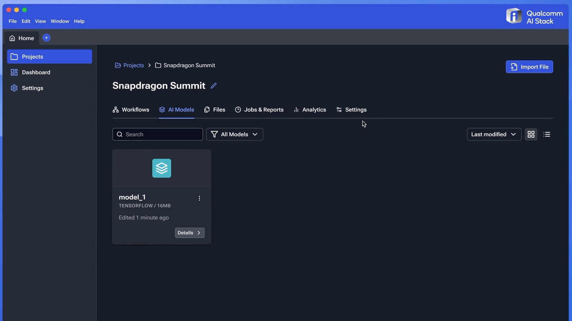The width and height of the screenshot is (572, 321).
Task: Open the Jobs & Reports tab
Action: pyautogui.click(x=259, y=110)
